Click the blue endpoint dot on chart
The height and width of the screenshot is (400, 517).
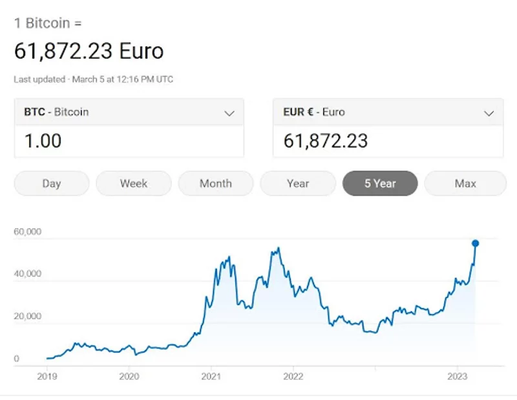coord(475,244)
